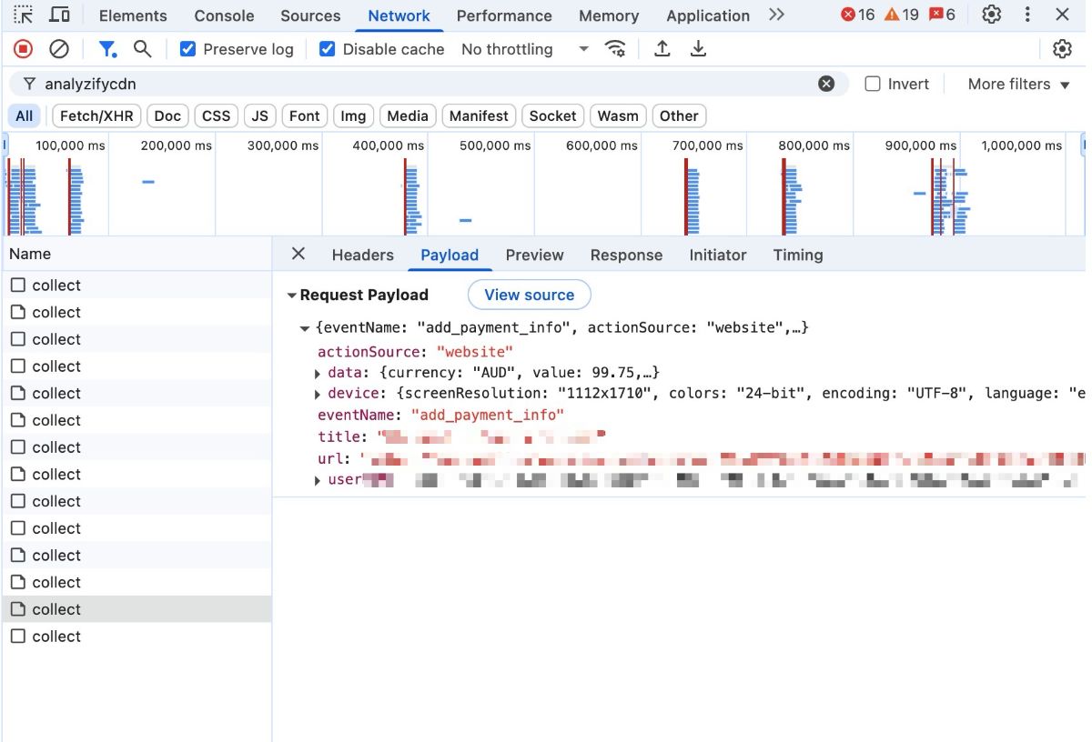Filter requests by Wasm type
Image resolution: width=1092 pixels, height=742 pixels.
(618, 115)
